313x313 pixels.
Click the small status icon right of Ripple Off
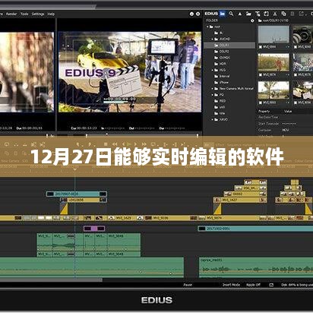[271, 285]
